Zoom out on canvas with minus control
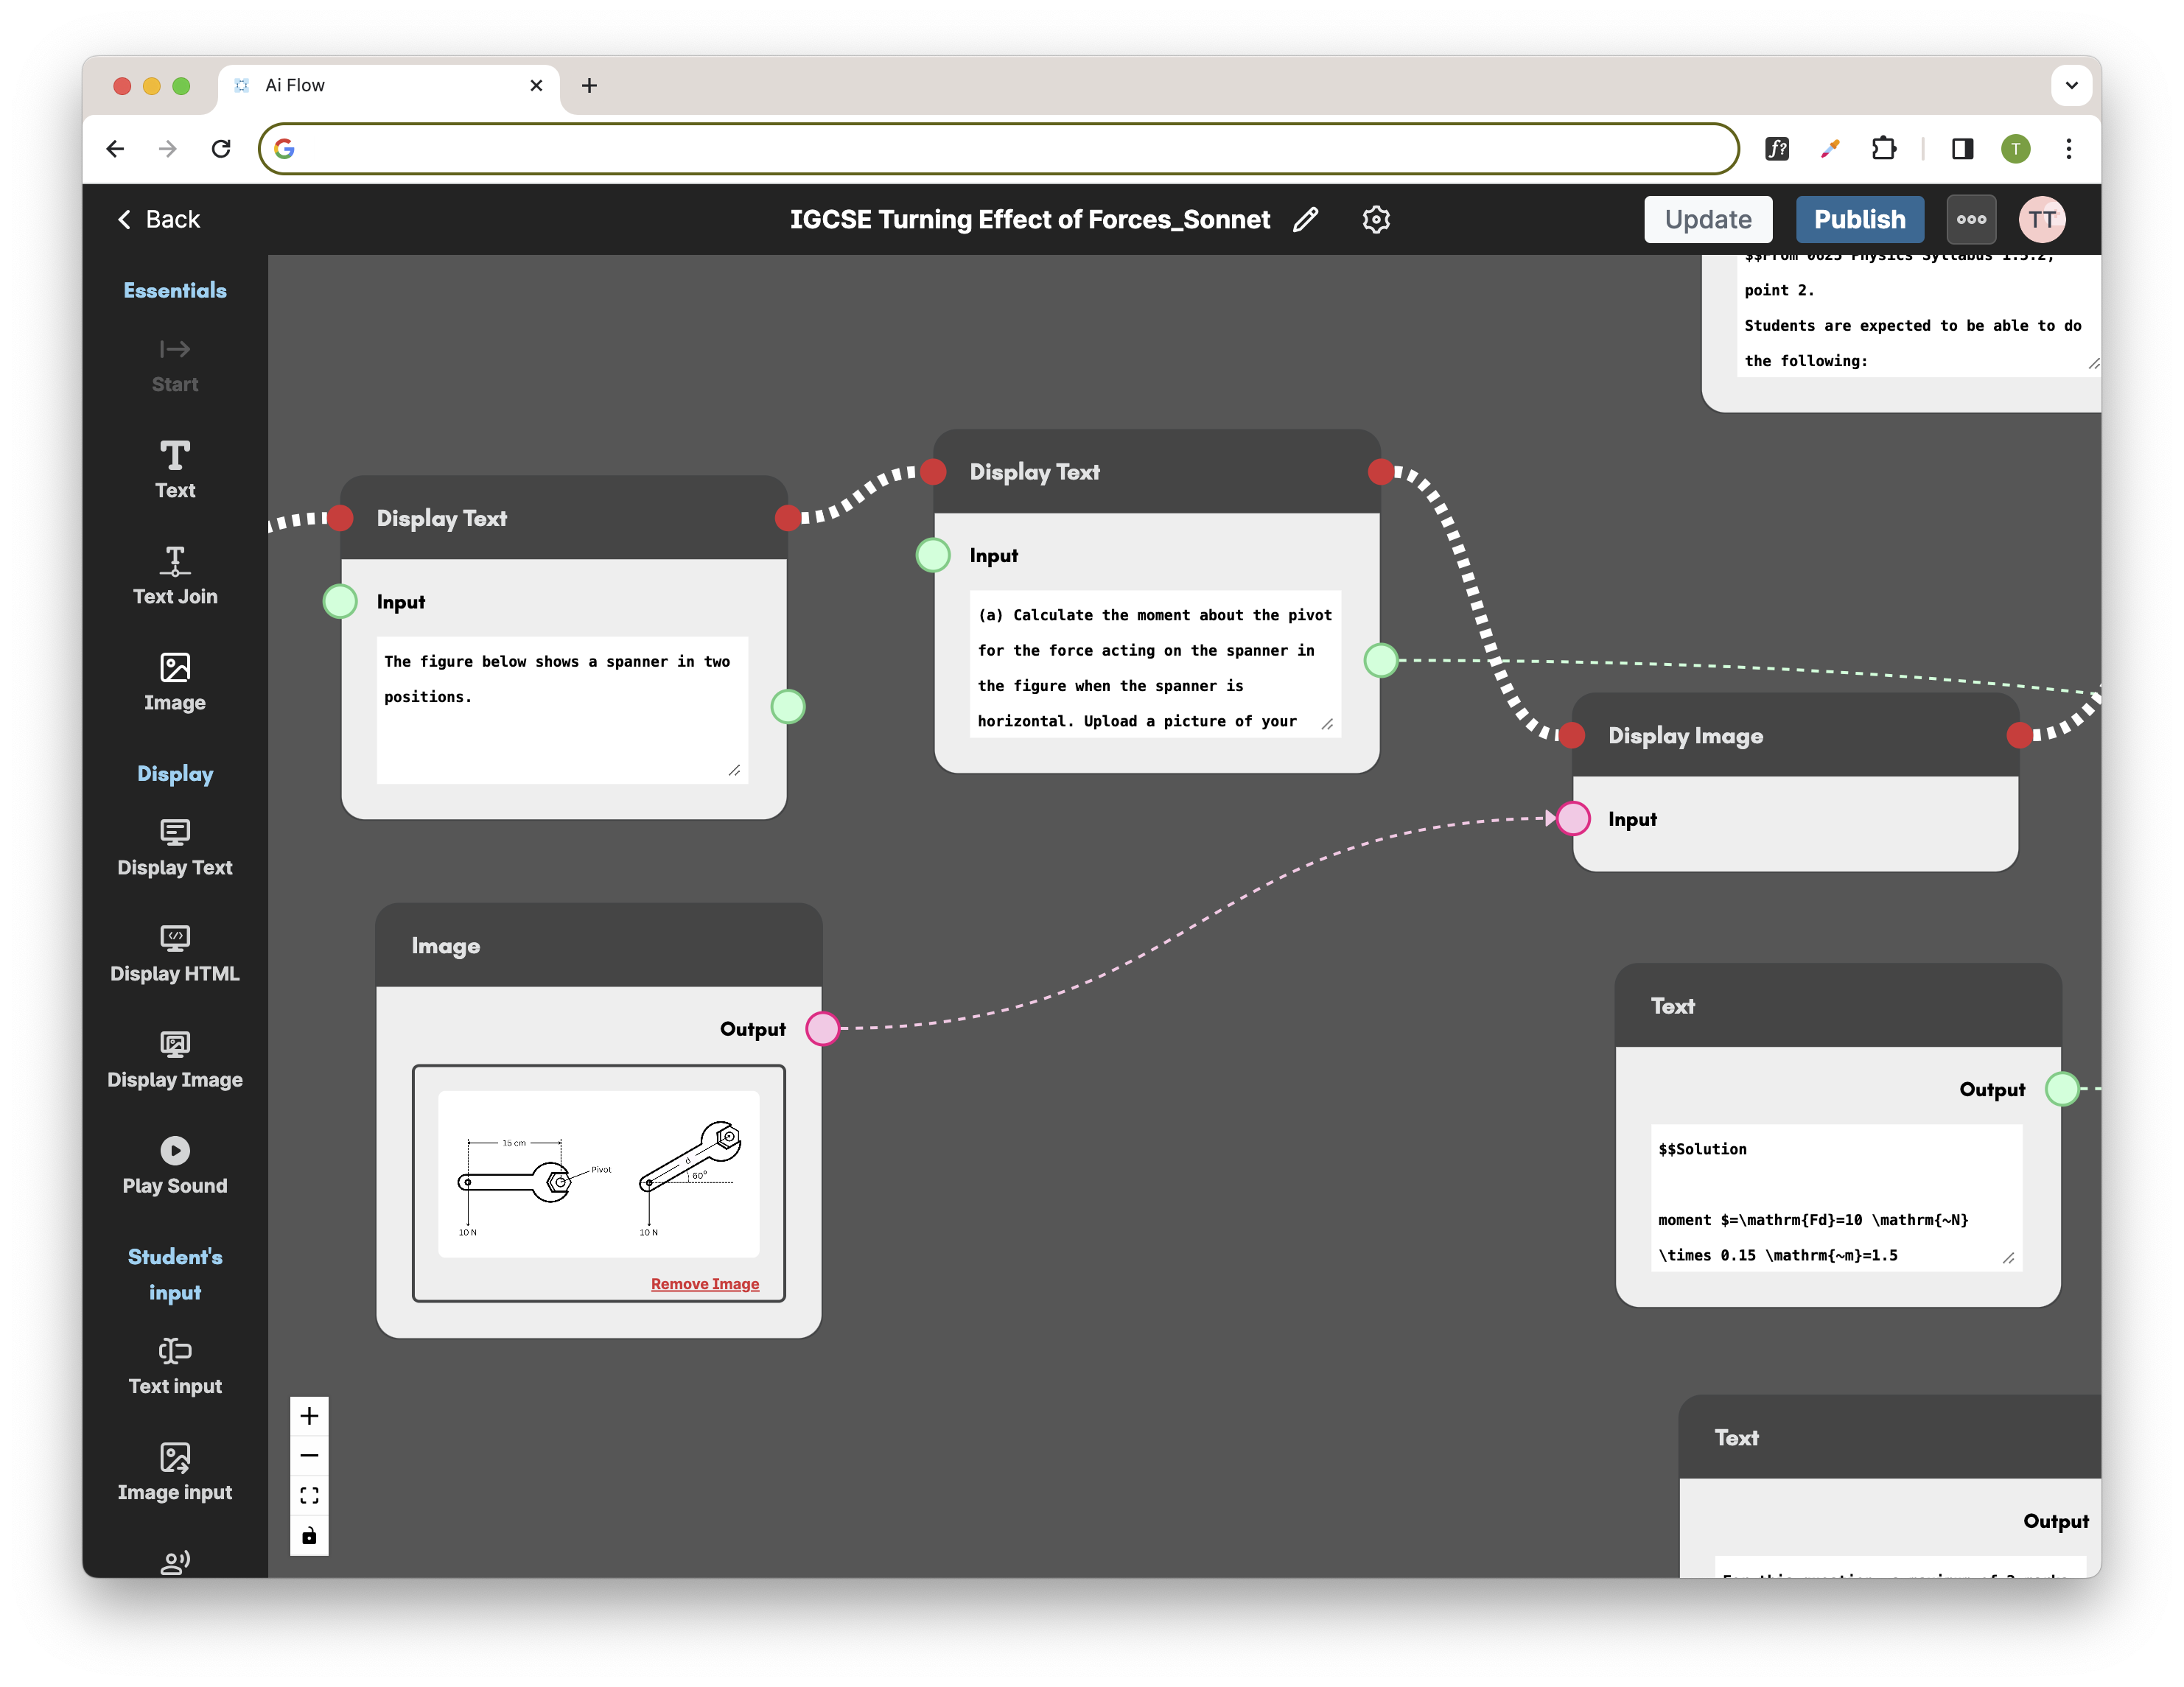Viewport: 2184px width, 1687px height. (309, 1456)
